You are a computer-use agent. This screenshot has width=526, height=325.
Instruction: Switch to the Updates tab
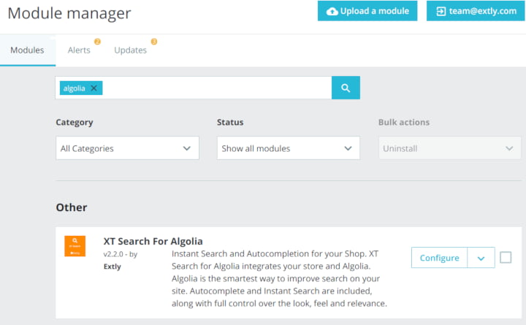pos(131,50)
